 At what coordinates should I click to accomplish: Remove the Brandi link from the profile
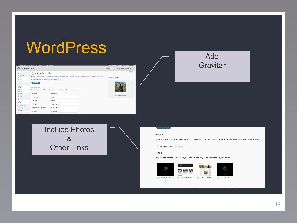pyautogui.click(x=218, y=177)
